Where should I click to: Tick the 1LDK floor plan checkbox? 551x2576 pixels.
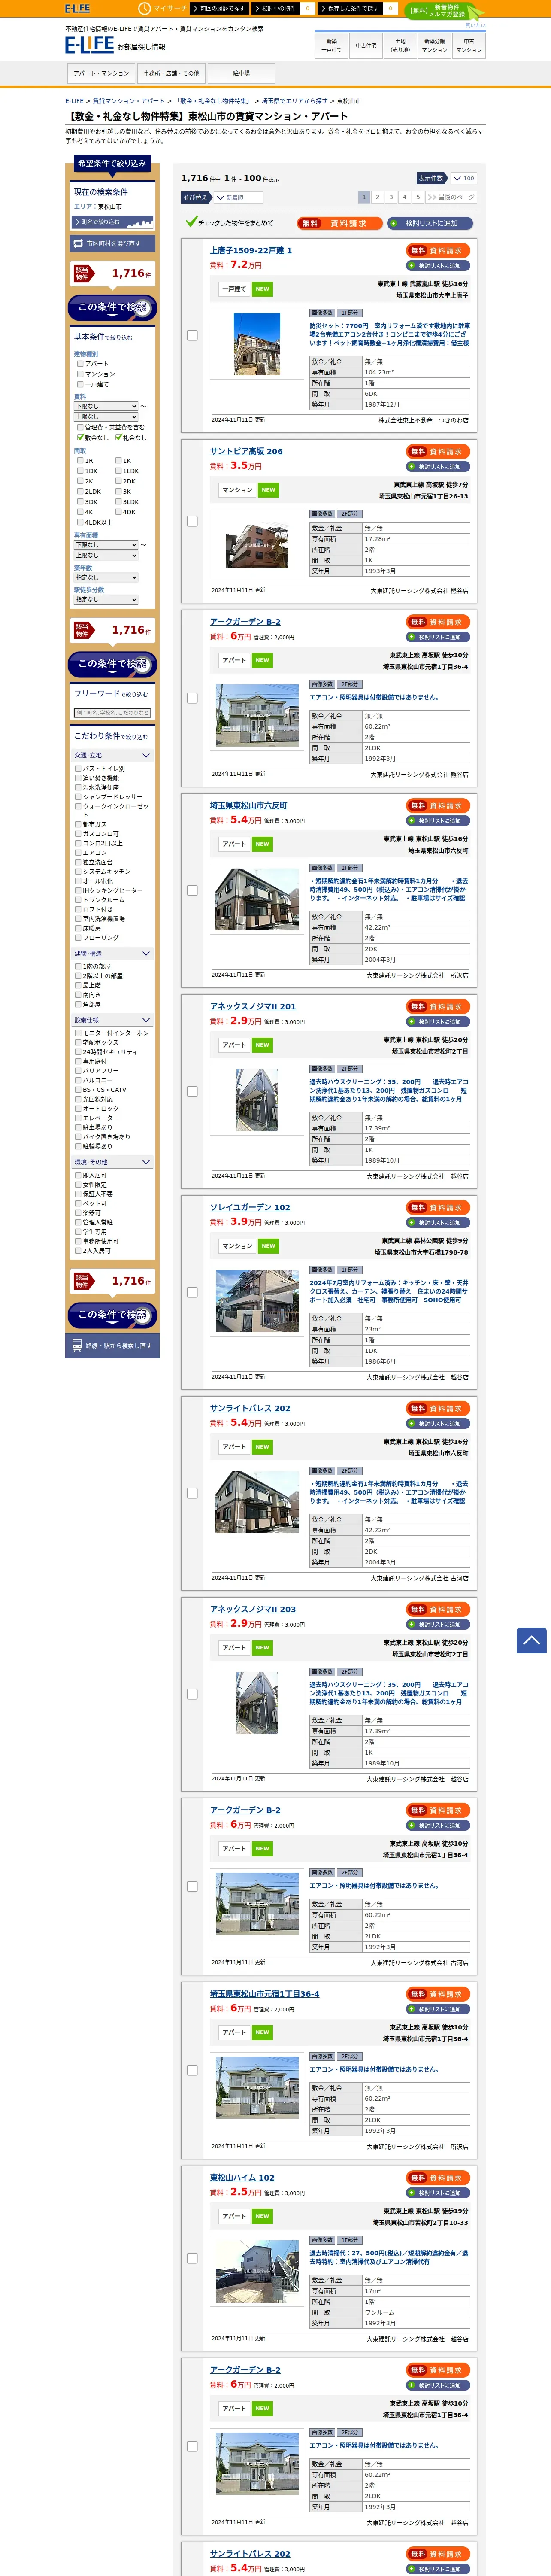(x=118, y=471)
